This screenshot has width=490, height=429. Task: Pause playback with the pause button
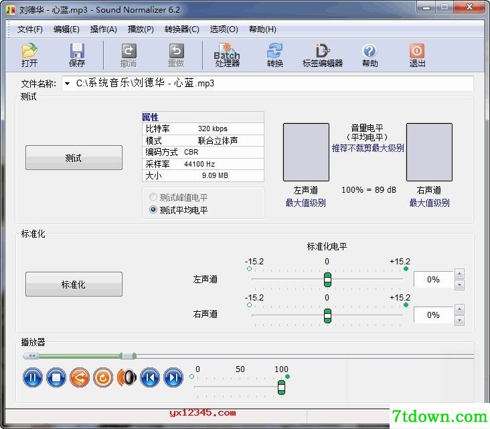(33, 377)
